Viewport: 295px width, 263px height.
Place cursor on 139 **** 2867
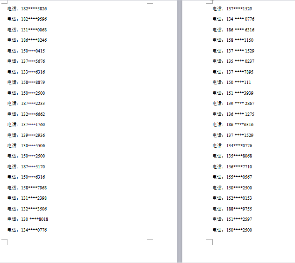pos(233,104)
